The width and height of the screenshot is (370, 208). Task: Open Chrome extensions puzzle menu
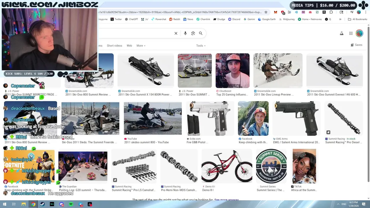pos(331,12)
